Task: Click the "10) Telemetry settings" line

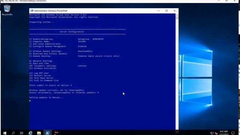Action: (x=42, y=66)
